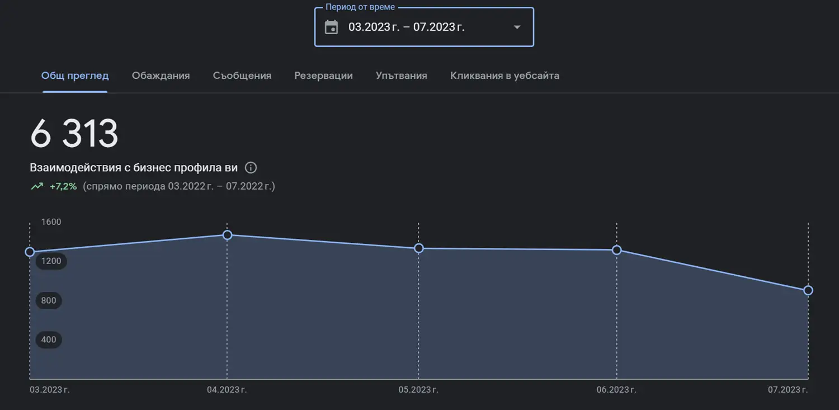Image resolution: width=839 pixels, height=410 pixels.
Task: Expand the time period dropdown arrow
Action: pyautogui.click(x=517, y=27)
